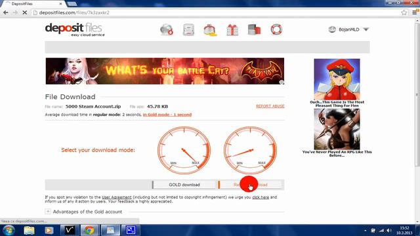Click the gold mode speedometer gauge
The width and height of the screenshot is (420, 236).
tap(184, 150)
